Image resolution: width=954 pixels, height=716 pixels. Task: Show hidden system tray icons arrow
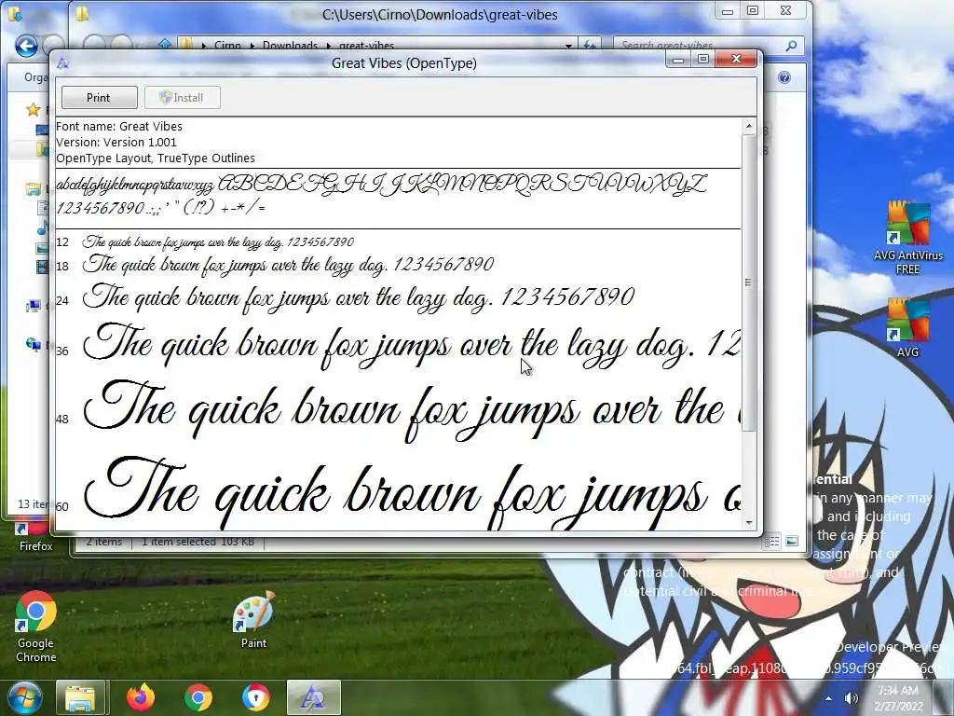click(828, 698)
